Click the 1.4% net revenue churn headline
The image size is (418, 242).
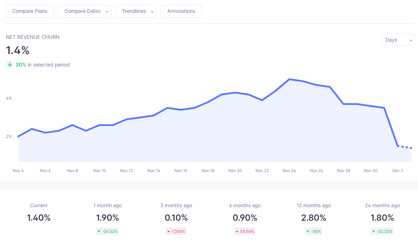click(18, 50)
